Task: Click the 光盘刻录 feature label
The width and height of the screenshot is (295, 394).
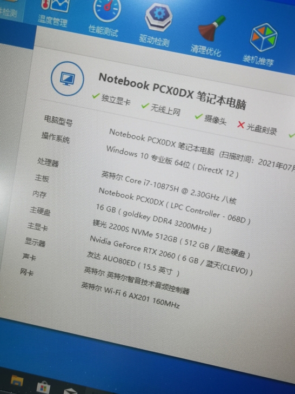Action: [x=262, y=129]
